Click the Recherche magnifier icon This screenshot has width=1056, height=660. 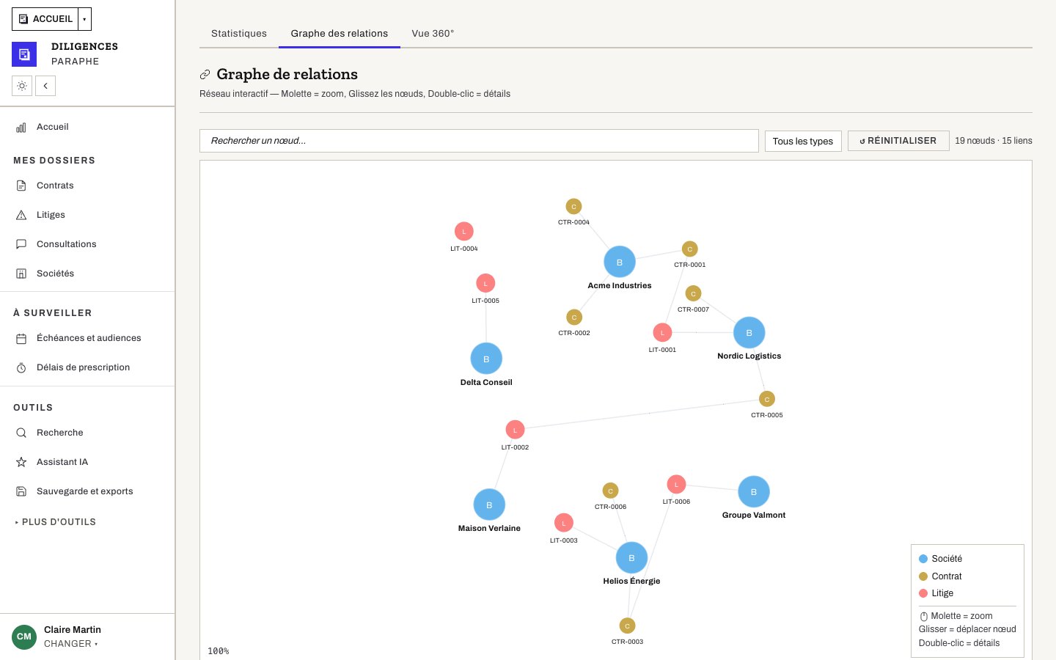[21, 433]
